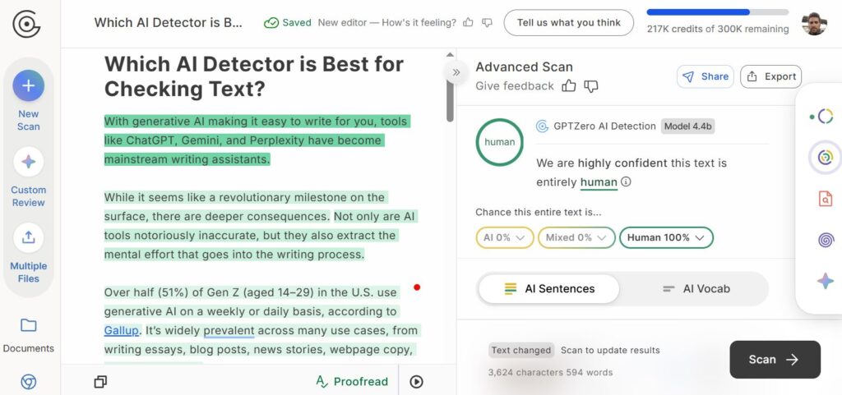The image size is (842, 395).
Task: Click 3,624 characters 594 words count
Action: coord(550,372)
